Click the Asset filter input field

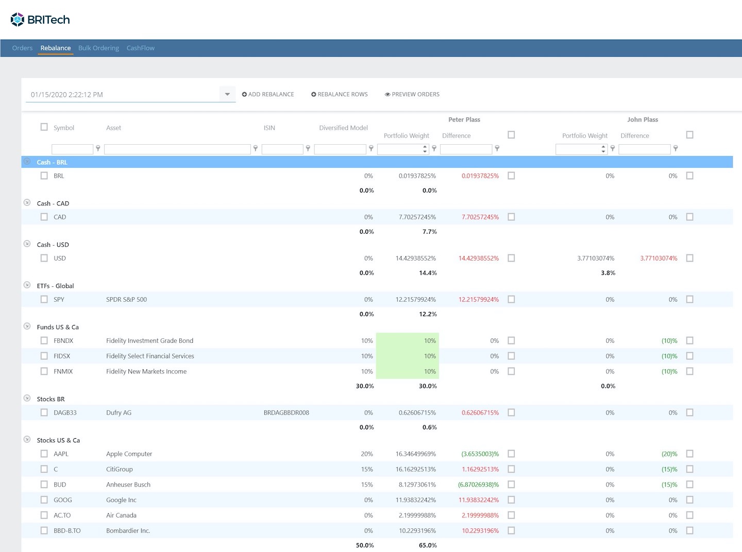tap(177, 149)
